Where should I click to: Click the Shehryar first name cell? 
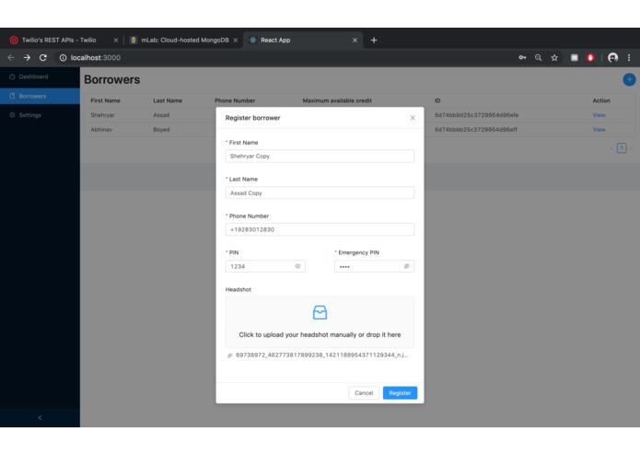click(102, 115)
